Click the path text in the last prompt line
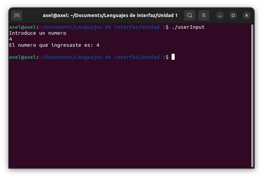 (x=102, y=57)
